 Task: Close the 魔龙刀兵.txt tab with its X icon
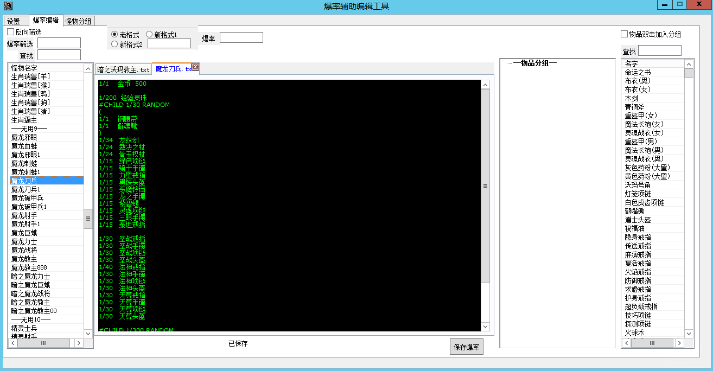coord(195,67)
